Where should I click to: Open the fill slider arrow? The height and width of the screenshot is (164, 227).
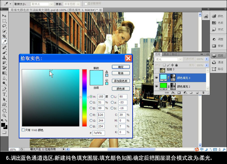(x=207, y=65)
